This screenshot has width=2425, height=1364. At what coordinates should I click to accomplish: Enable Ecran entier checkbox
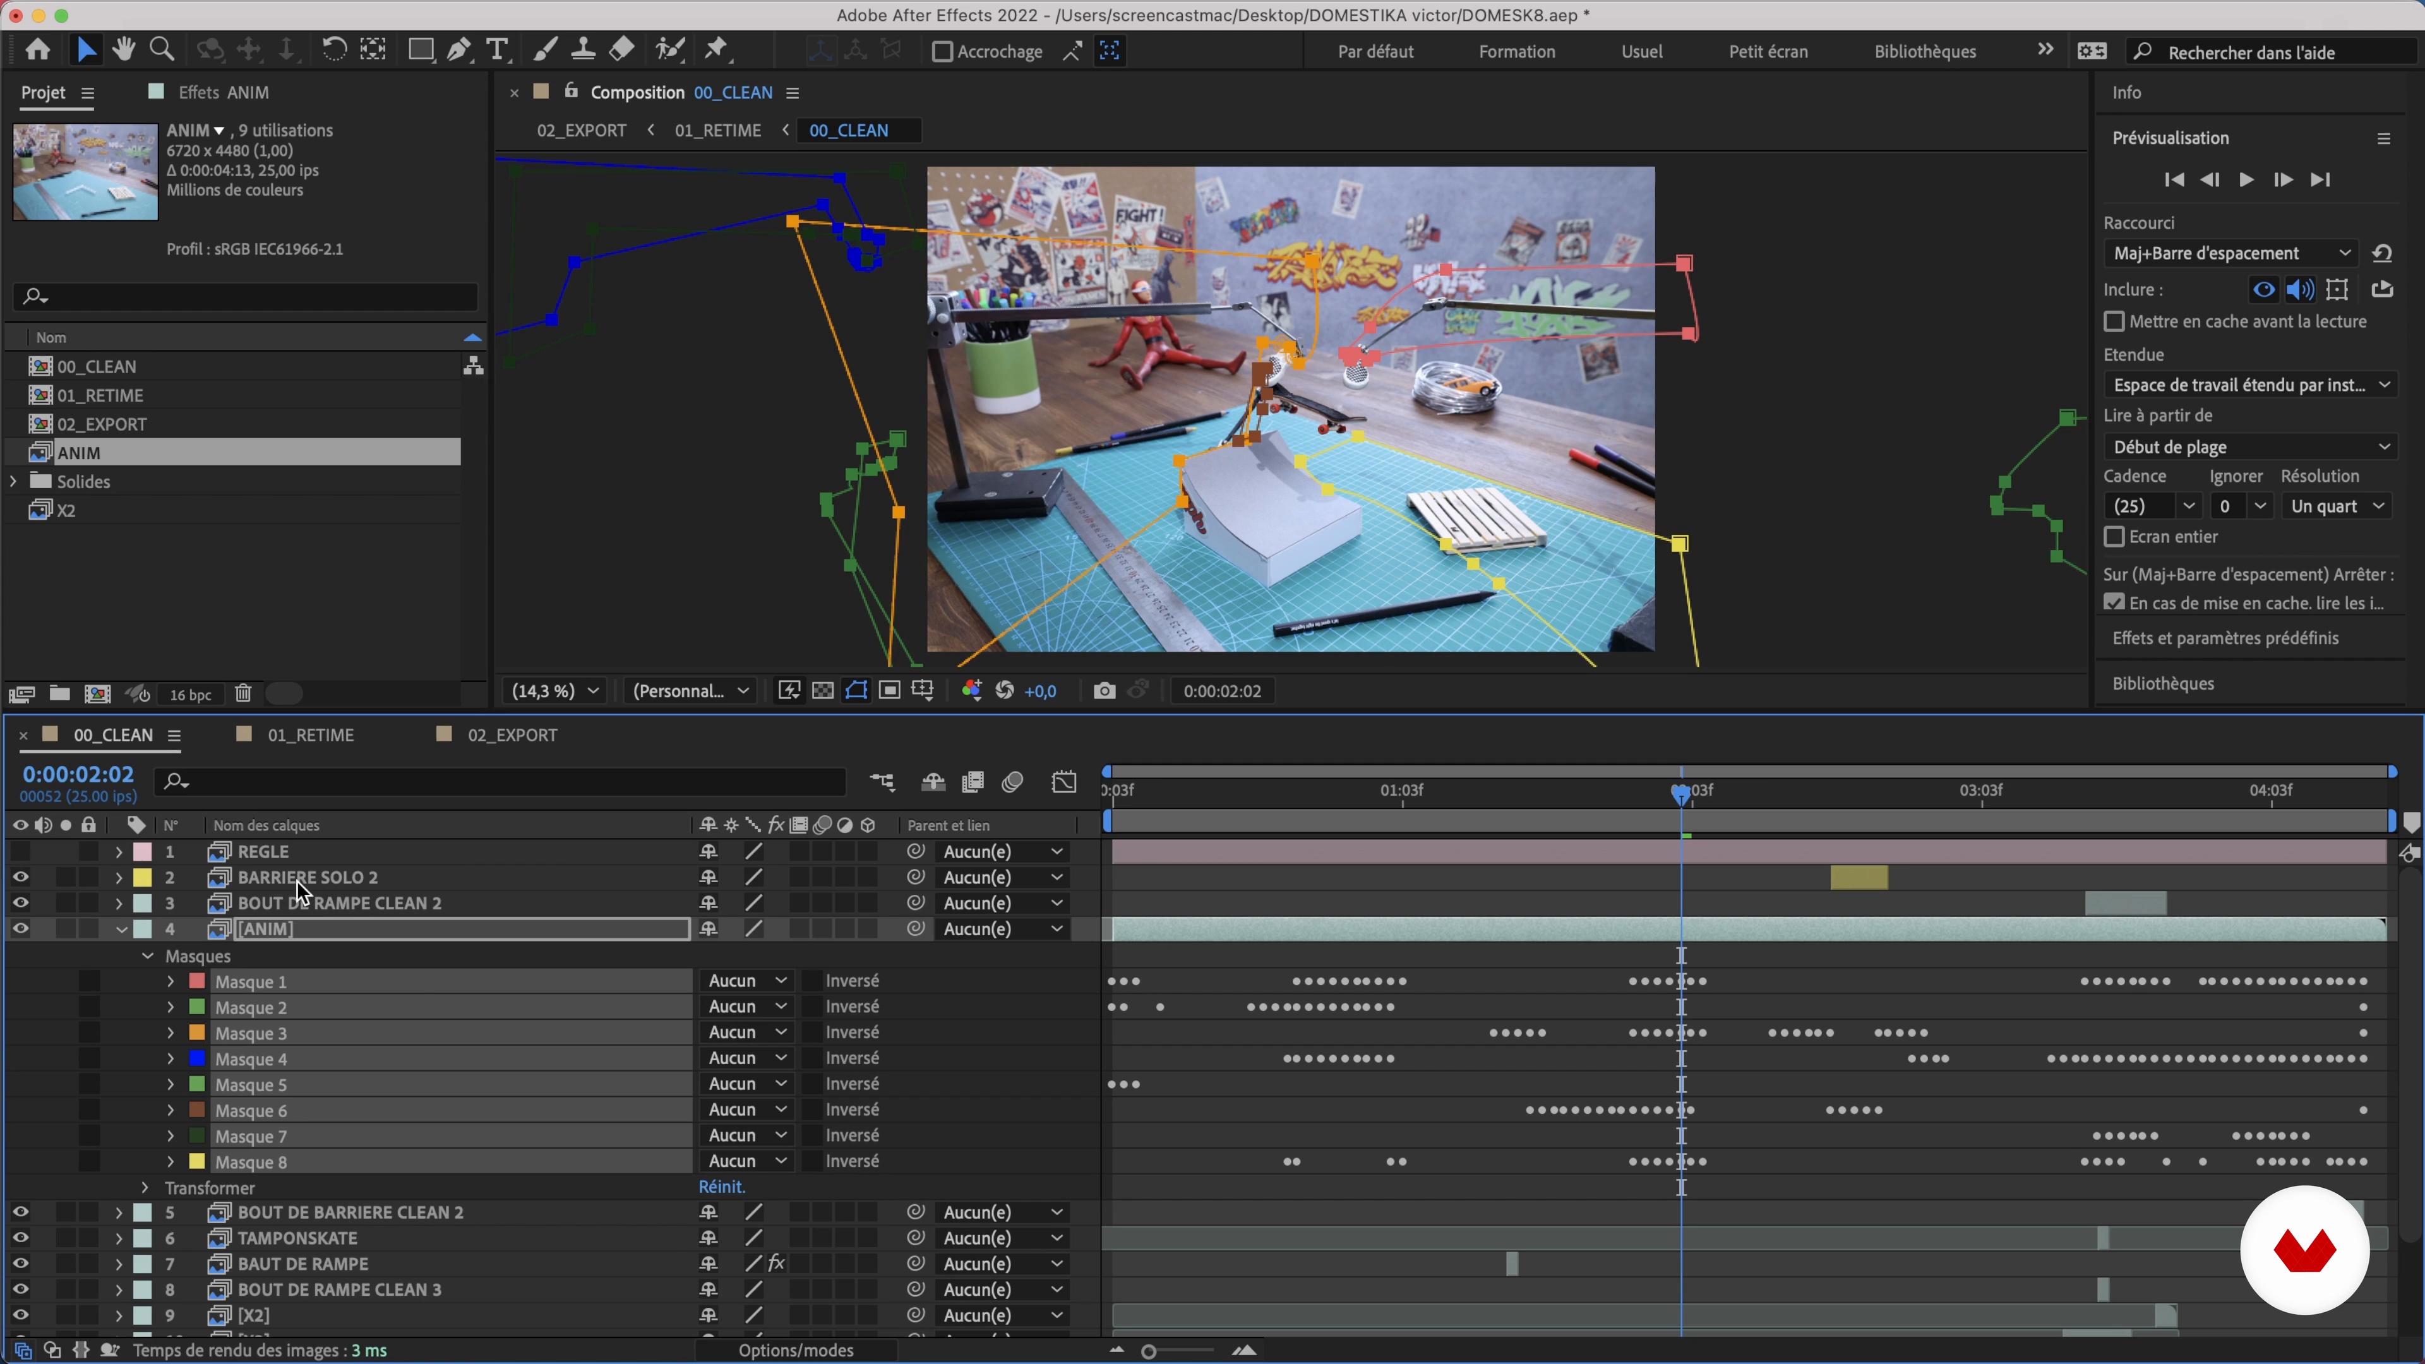pyautogui.click(x=2114, y=537)
